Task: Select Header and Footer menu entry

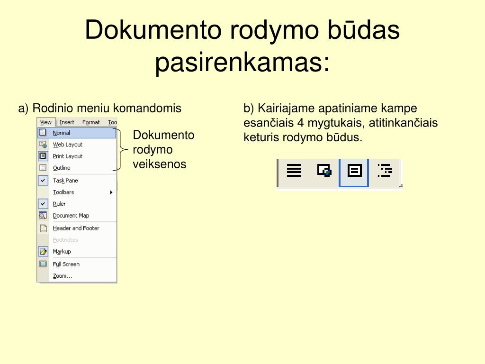Action: [x=77, y=228]
